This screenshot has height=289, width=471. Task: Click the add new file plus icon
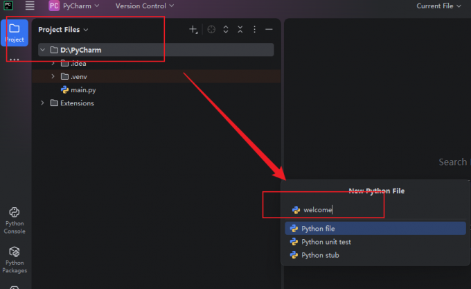[x=193, y=29]
